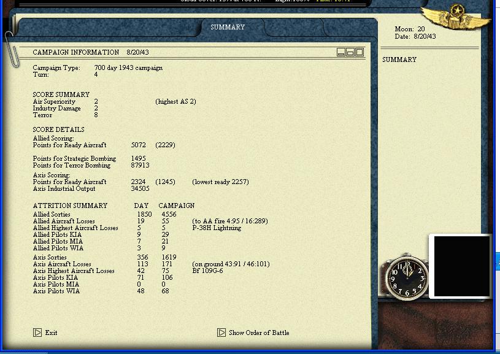
Task: Click terror bombing points value 87913
Action: 140,165
